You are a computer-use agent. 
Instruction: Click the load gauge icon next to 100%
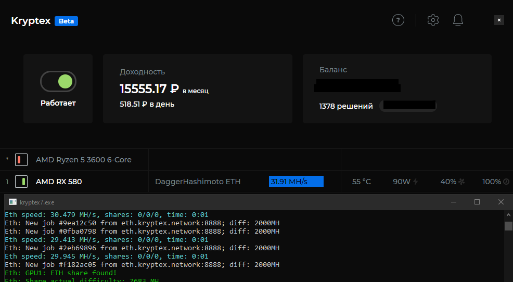tap(506, 182)
